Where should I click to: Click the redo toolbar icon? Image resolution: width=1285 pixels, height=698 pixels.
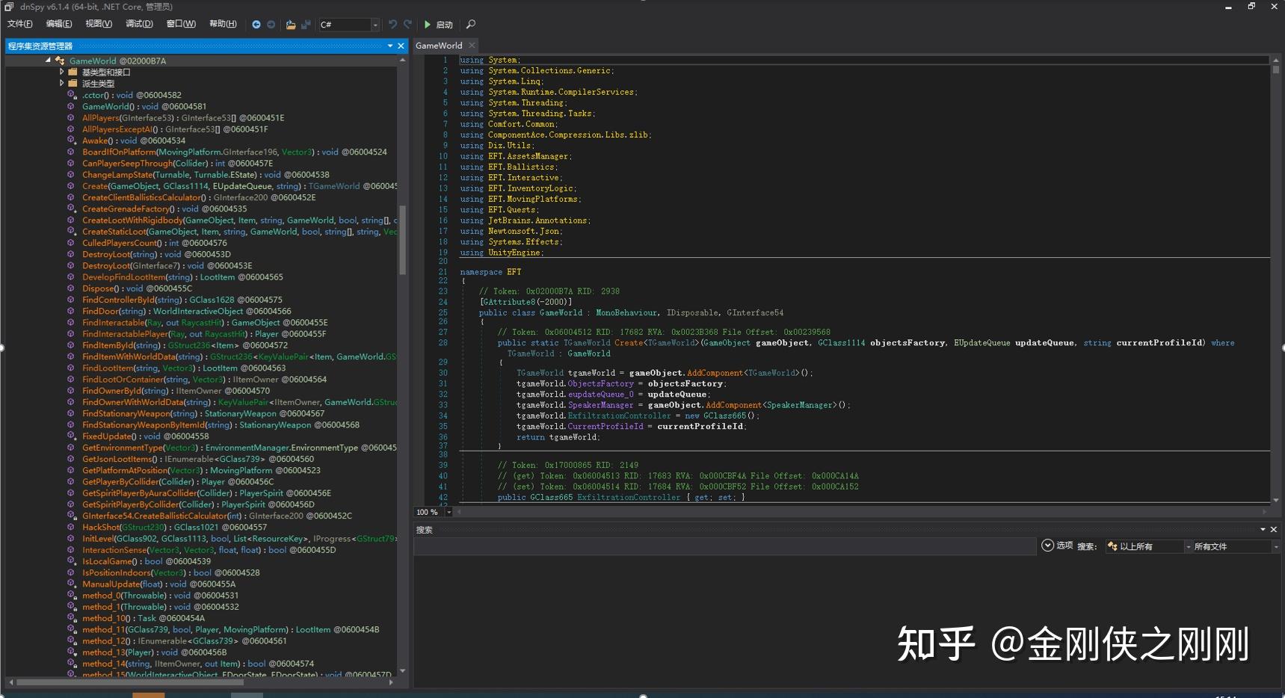(407, 25)
